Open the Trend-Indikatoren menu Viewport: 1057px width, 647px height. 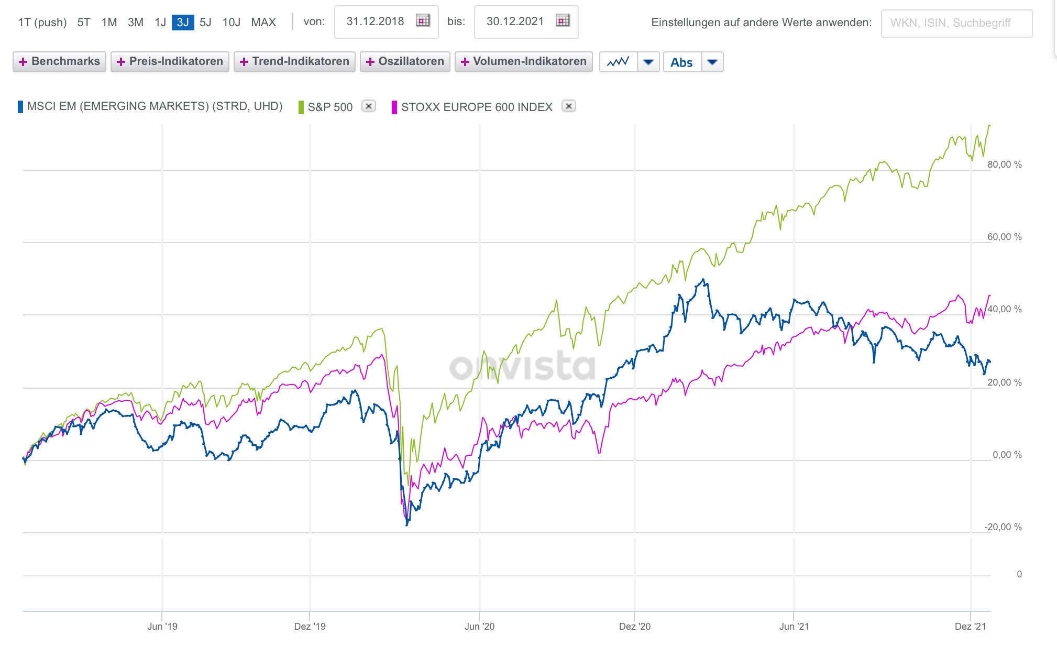[x=294, y=61]
